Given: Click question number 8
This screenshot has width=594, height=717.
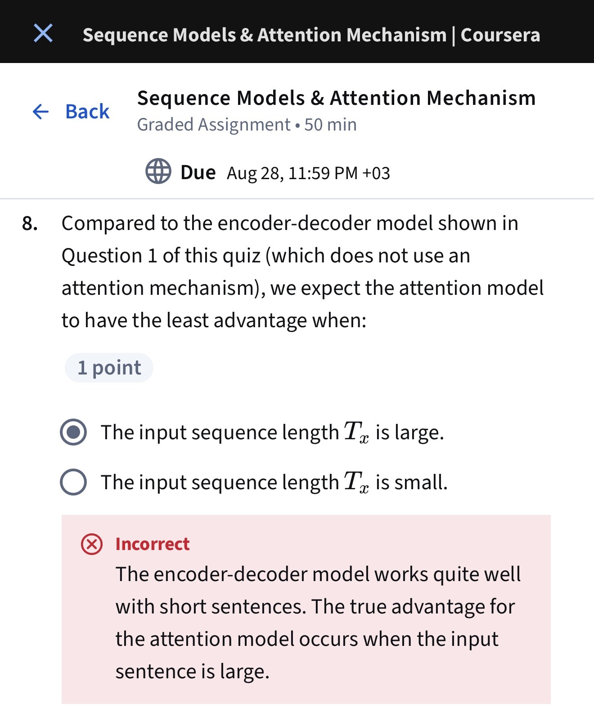Looking at the screenshot, I should (x=30, y=224).
